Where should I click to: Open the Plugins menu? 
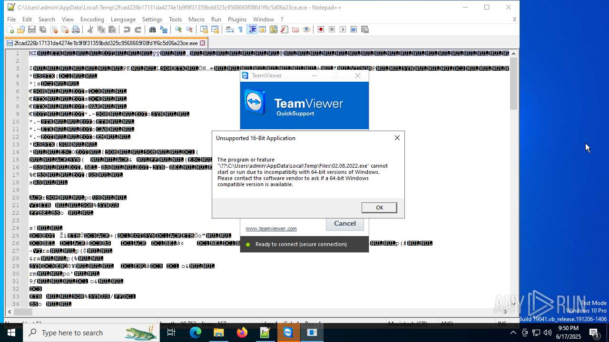tap(237, 19)
